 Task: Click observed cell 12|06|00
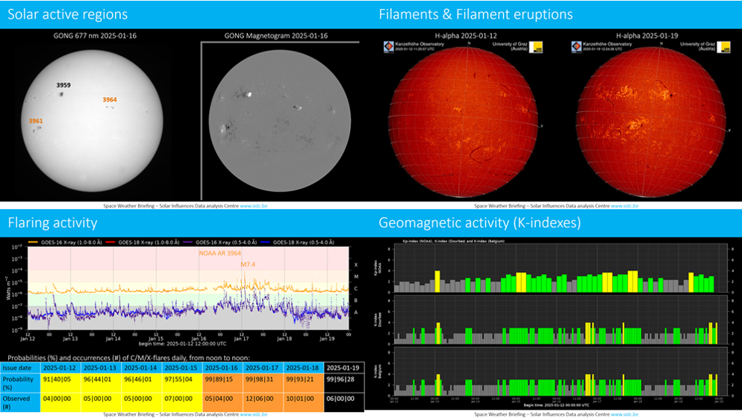(263, 402)
